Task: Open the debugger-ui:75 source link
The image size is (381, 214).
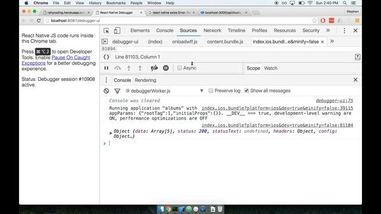Action: click(x=335, y=100)
